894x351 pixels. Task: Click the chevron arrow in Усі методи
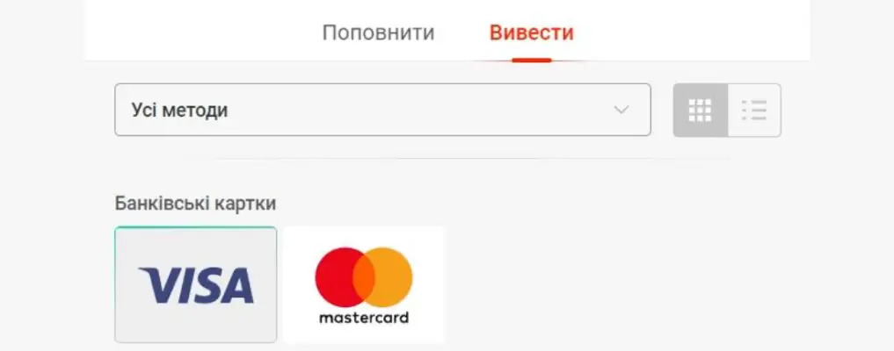[x=621, y=110]
